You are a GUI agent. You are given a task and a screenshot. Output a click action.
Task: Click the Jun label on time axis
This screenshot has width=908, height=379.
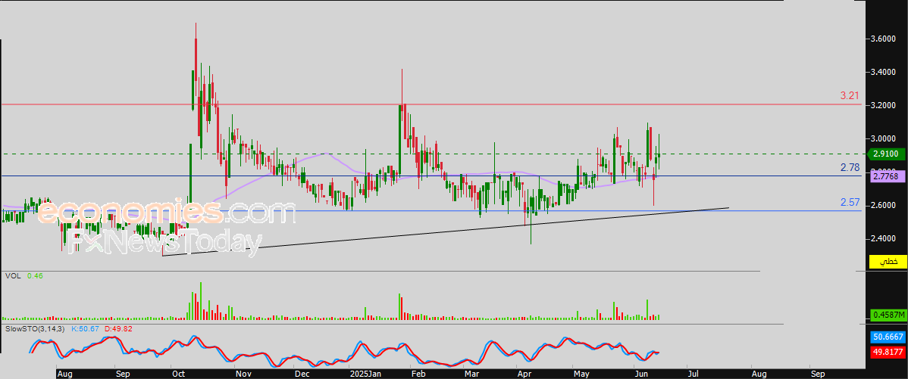click(x=640, y=374)
